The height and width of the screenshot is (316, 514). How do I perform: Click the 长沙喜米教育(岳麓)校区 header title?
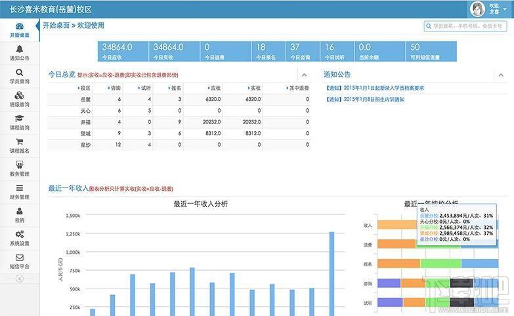point(51,9)
